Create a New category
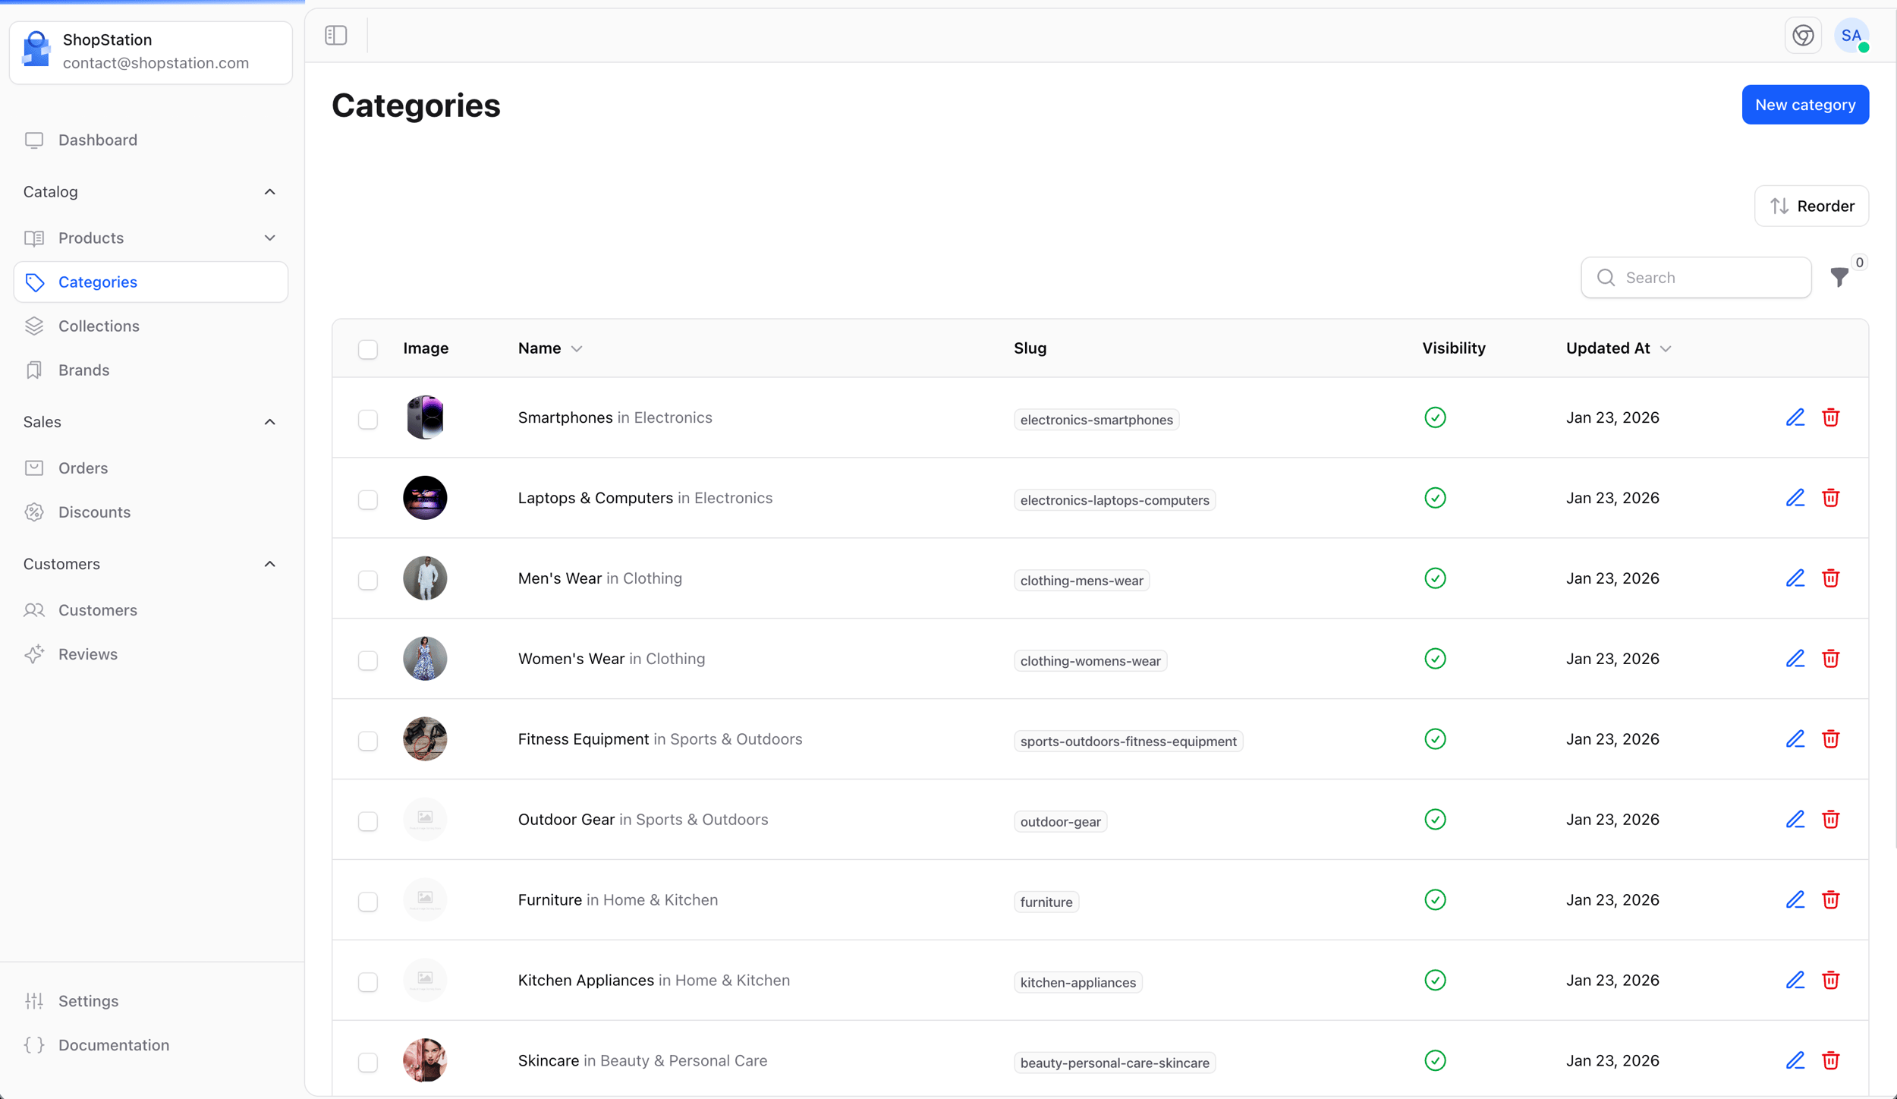Screen dimensions: 1897x1099 point(1805,105)
